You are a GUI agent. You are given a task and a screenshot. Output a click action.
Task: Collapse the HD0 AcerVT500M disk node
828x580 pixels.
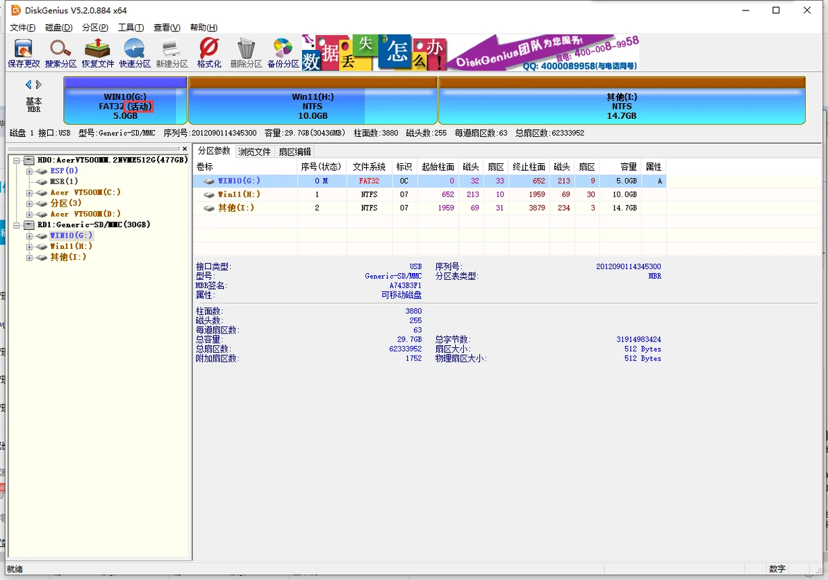[x=17, y=160]
